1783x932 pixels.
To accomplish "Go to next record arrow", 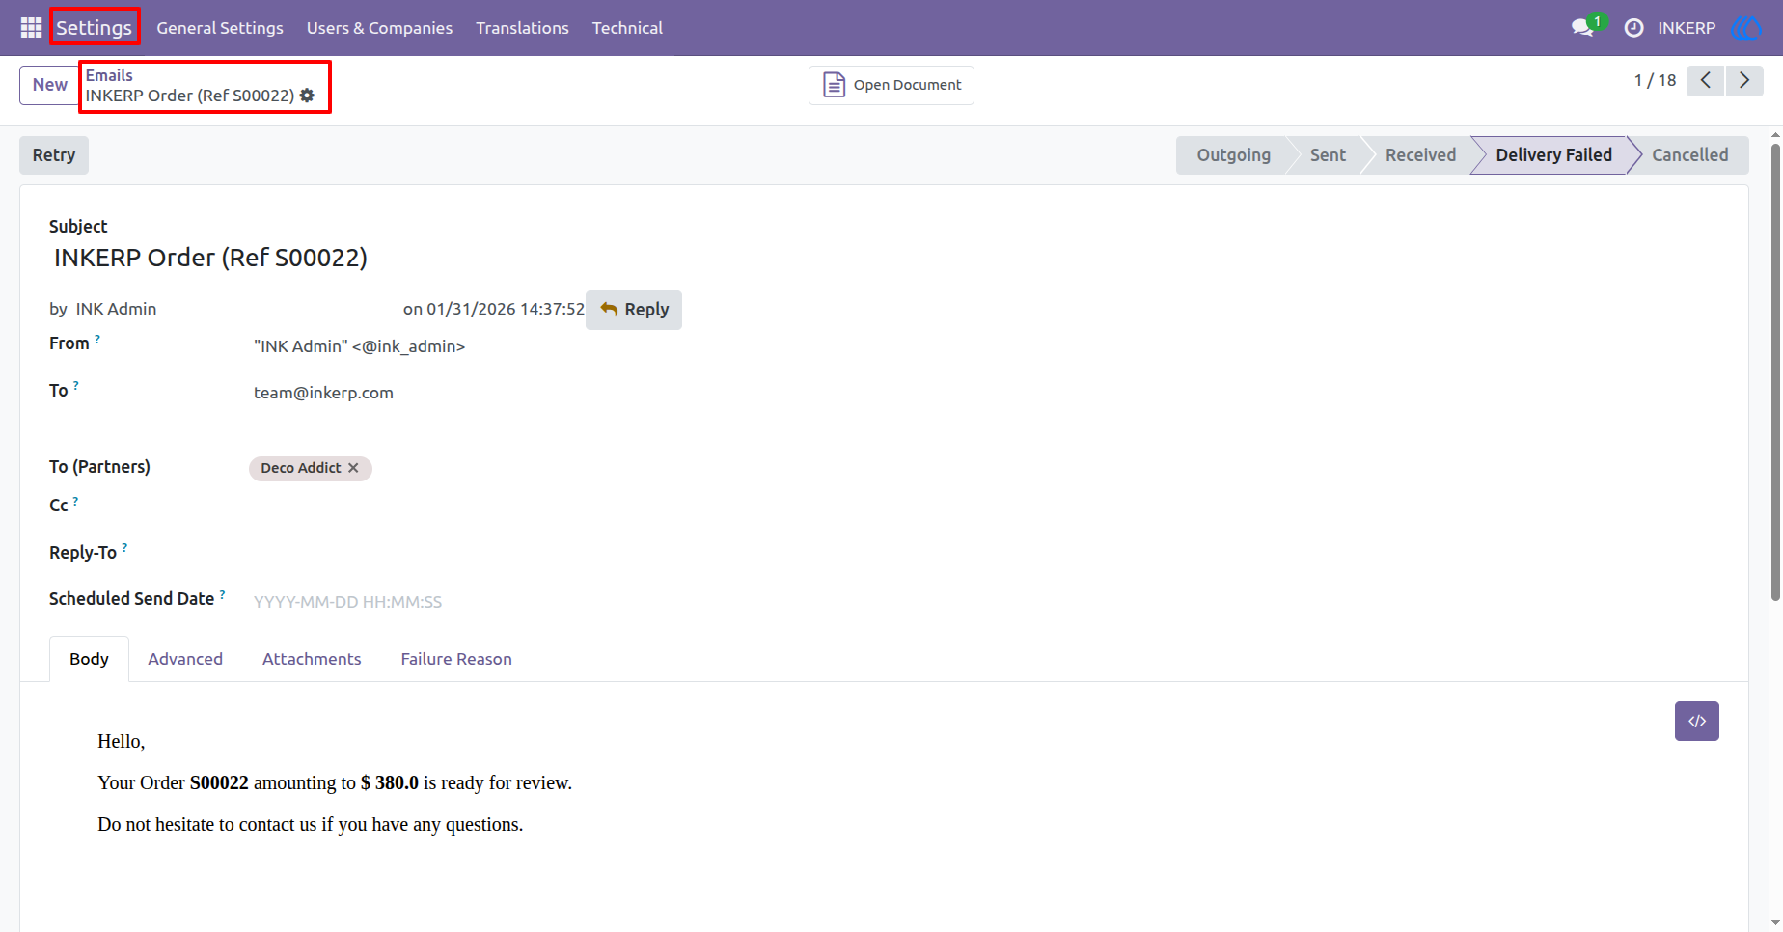I will tap(1744, 80).
